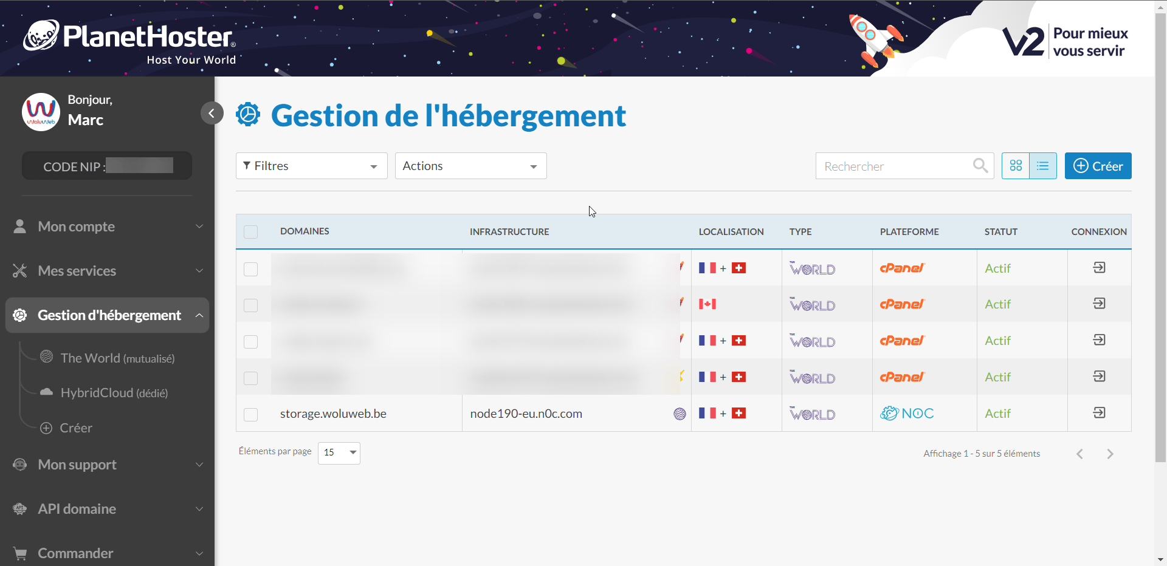Click the N0C platform icon

[907, 414]
